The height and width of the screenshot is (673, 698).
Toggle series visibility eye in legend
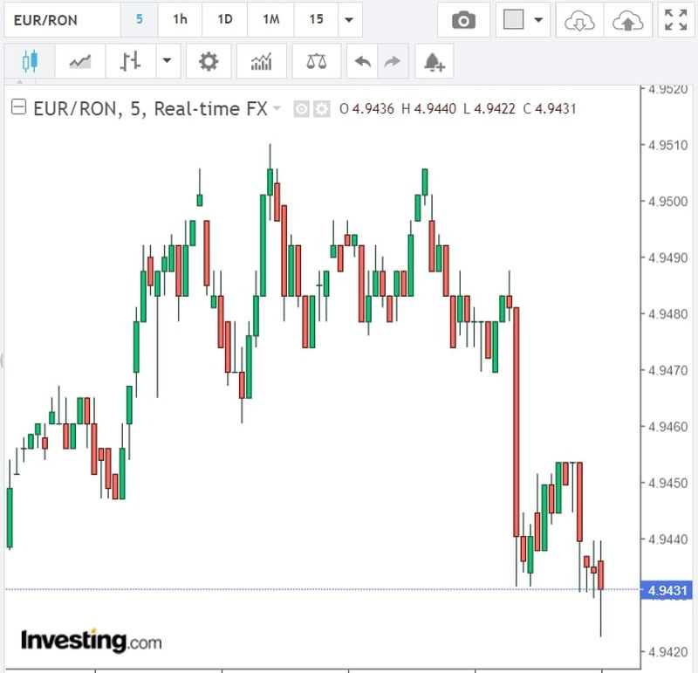point(302,109)
